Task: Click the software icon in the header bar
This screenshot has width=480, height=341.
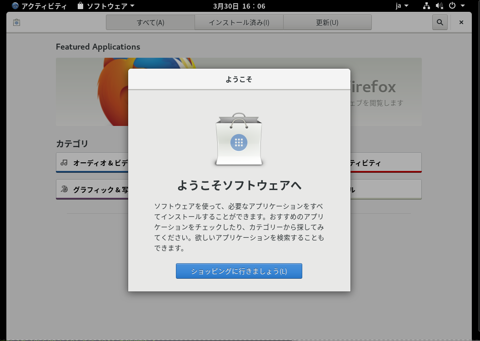Action: coord(16,22)
